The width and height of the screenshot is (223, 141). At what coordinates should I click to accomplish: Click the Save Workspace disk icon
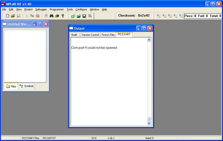(x=84, y=16)
